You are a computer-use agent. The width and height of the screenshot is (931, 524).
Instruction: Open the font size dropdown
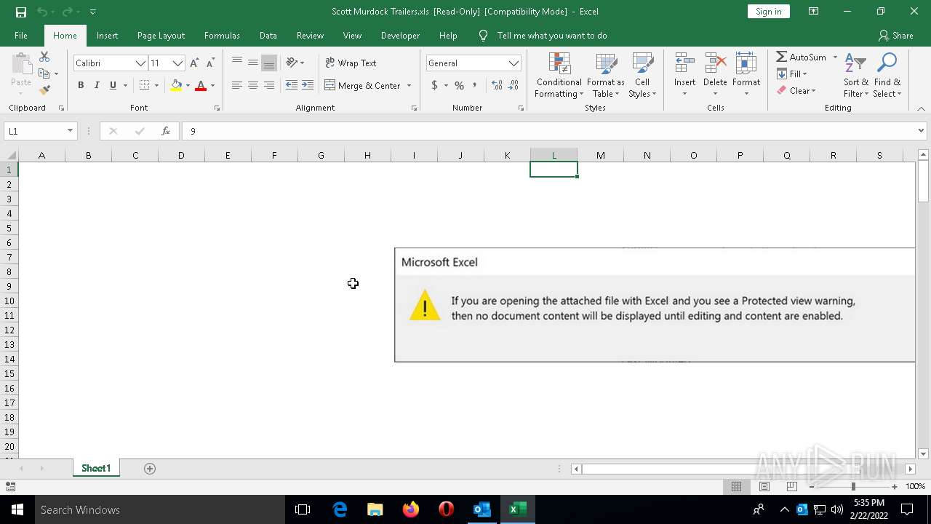click(x=177, y=63)
